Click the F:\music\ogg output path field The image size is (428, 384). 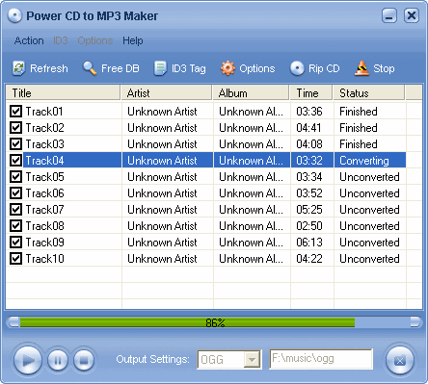coord(321,359)
